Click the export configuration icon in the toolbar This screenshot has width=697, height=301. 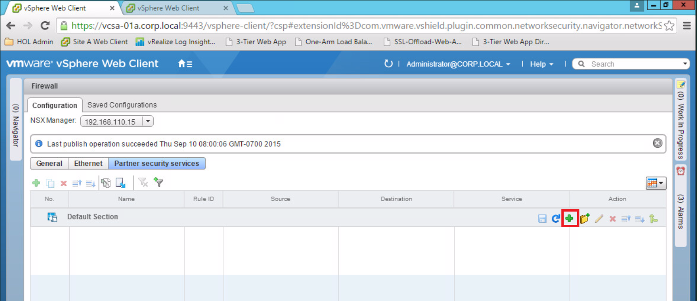[x=106, y=183]
